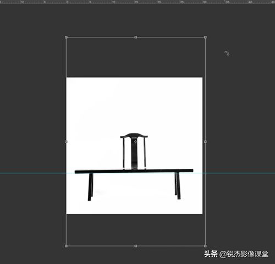Click the right-middle transform handle
Screen dimensions: 275x264
point(205,142)
